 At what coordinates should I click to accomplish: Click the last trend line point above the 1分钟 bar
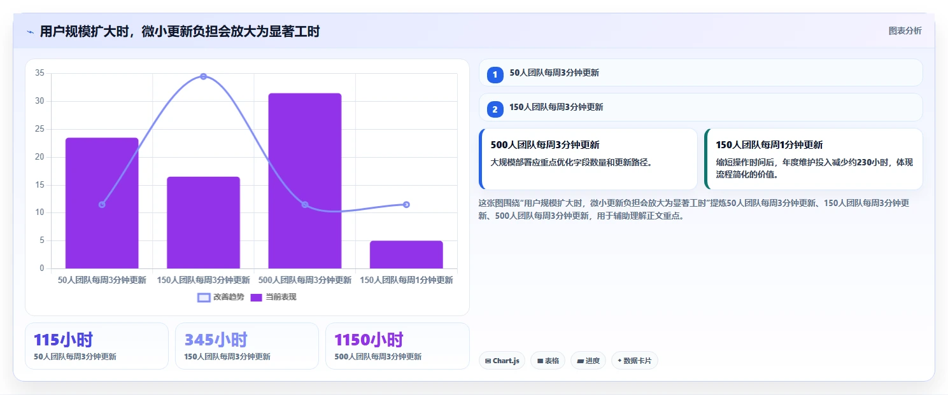pyautogui.click(x=406, y=204)
